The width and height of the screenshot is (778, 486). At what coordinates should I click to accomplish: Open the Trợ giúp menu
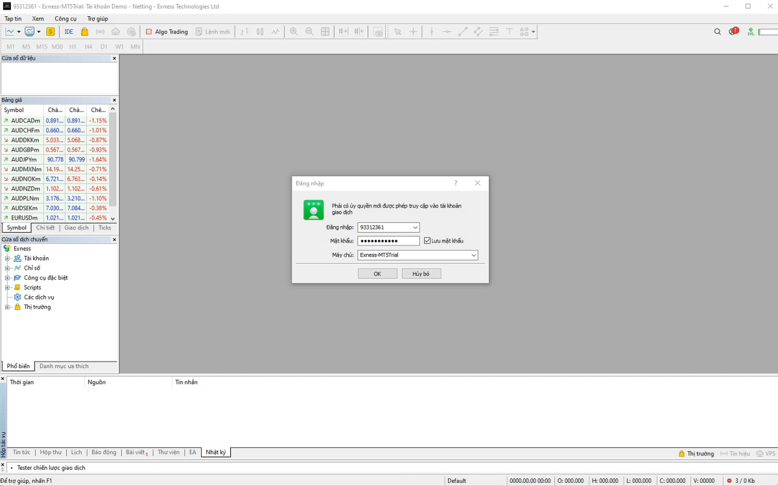click(x=98, y=19)
